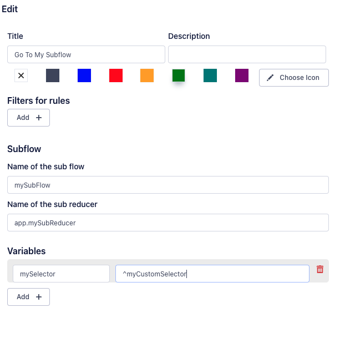The height and width of the screenshot is (353, 340).
Task: Open the Choose Icon picker
Action: pos(294,78)
